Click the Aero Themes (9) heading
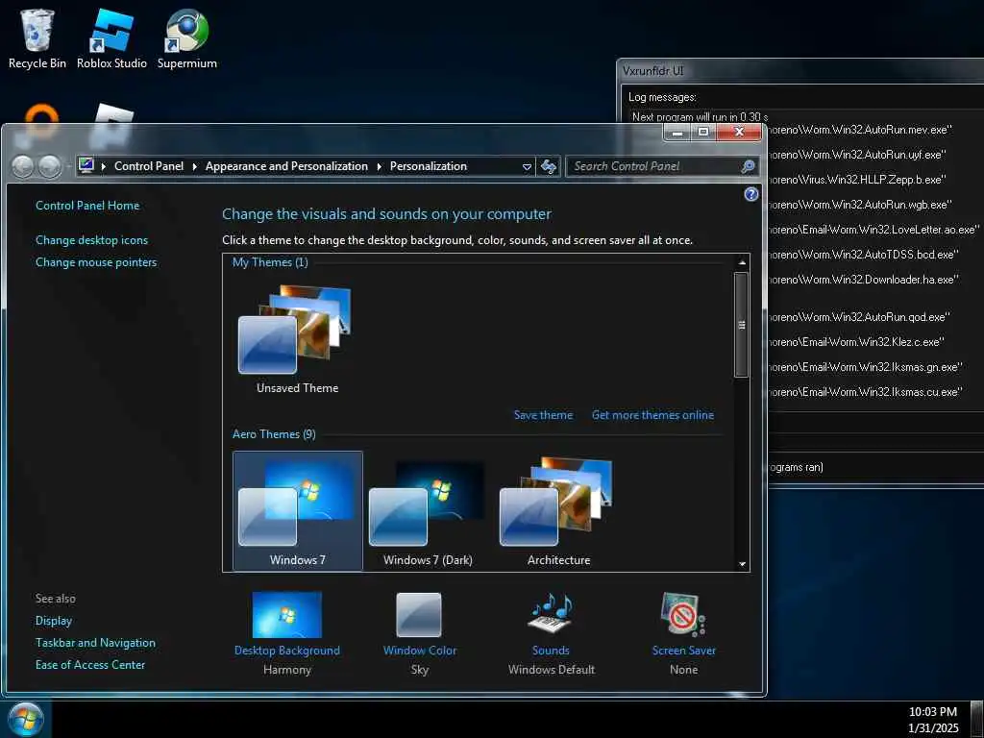984x738 pixels. (x=274, y=434)
